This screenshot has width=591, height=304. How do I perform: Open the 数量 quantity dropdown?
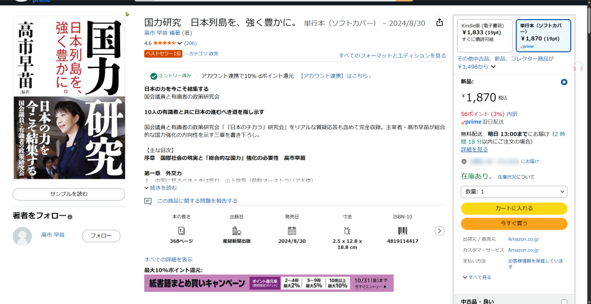[x=514, y=192]
